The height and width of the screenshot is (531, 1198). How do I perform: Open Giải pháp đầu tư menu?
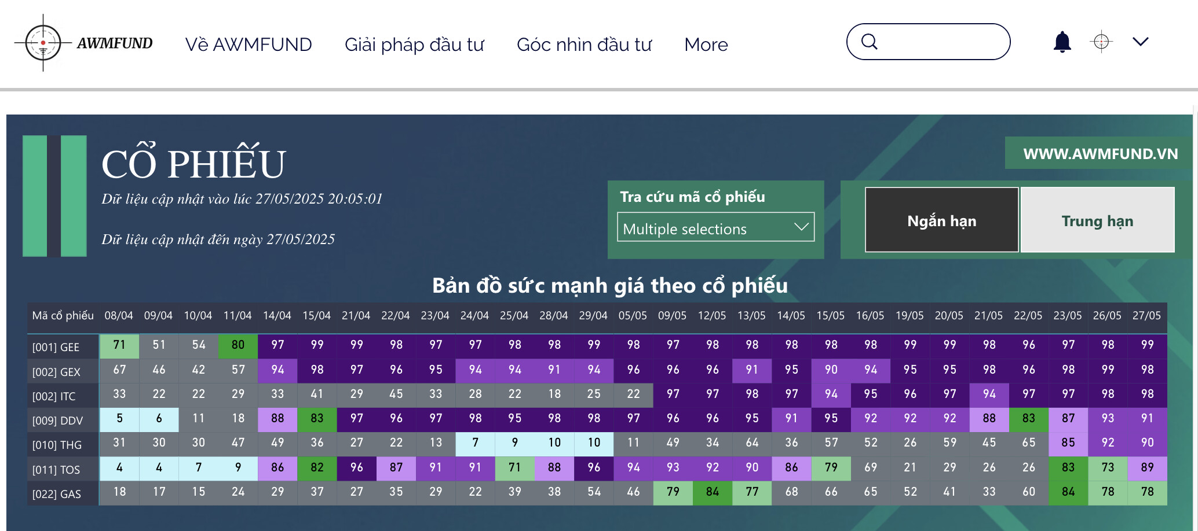point(414,45)
